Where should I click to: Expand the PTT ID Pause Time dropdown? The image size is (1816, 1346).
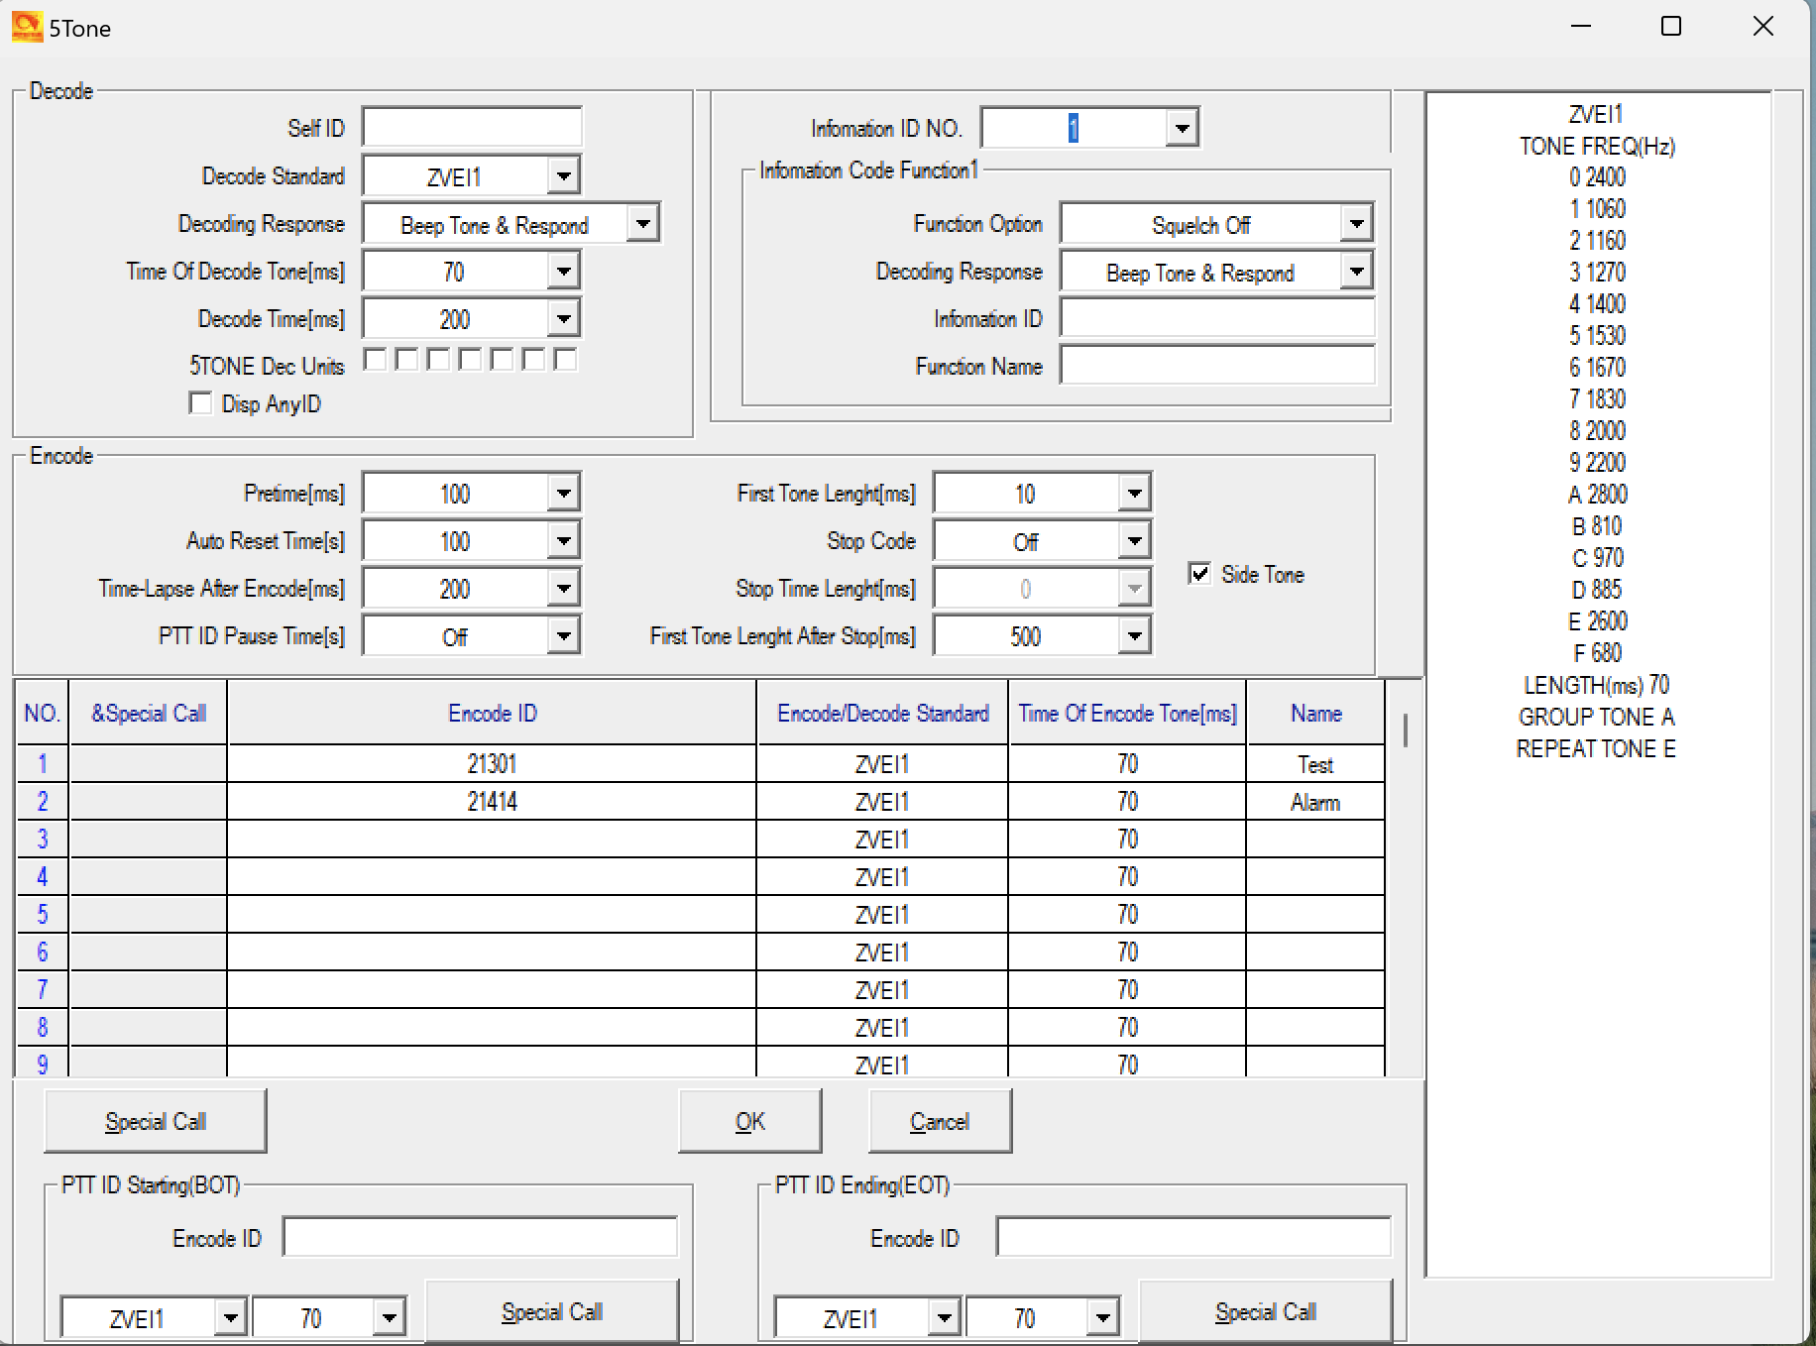pos(563,636)
